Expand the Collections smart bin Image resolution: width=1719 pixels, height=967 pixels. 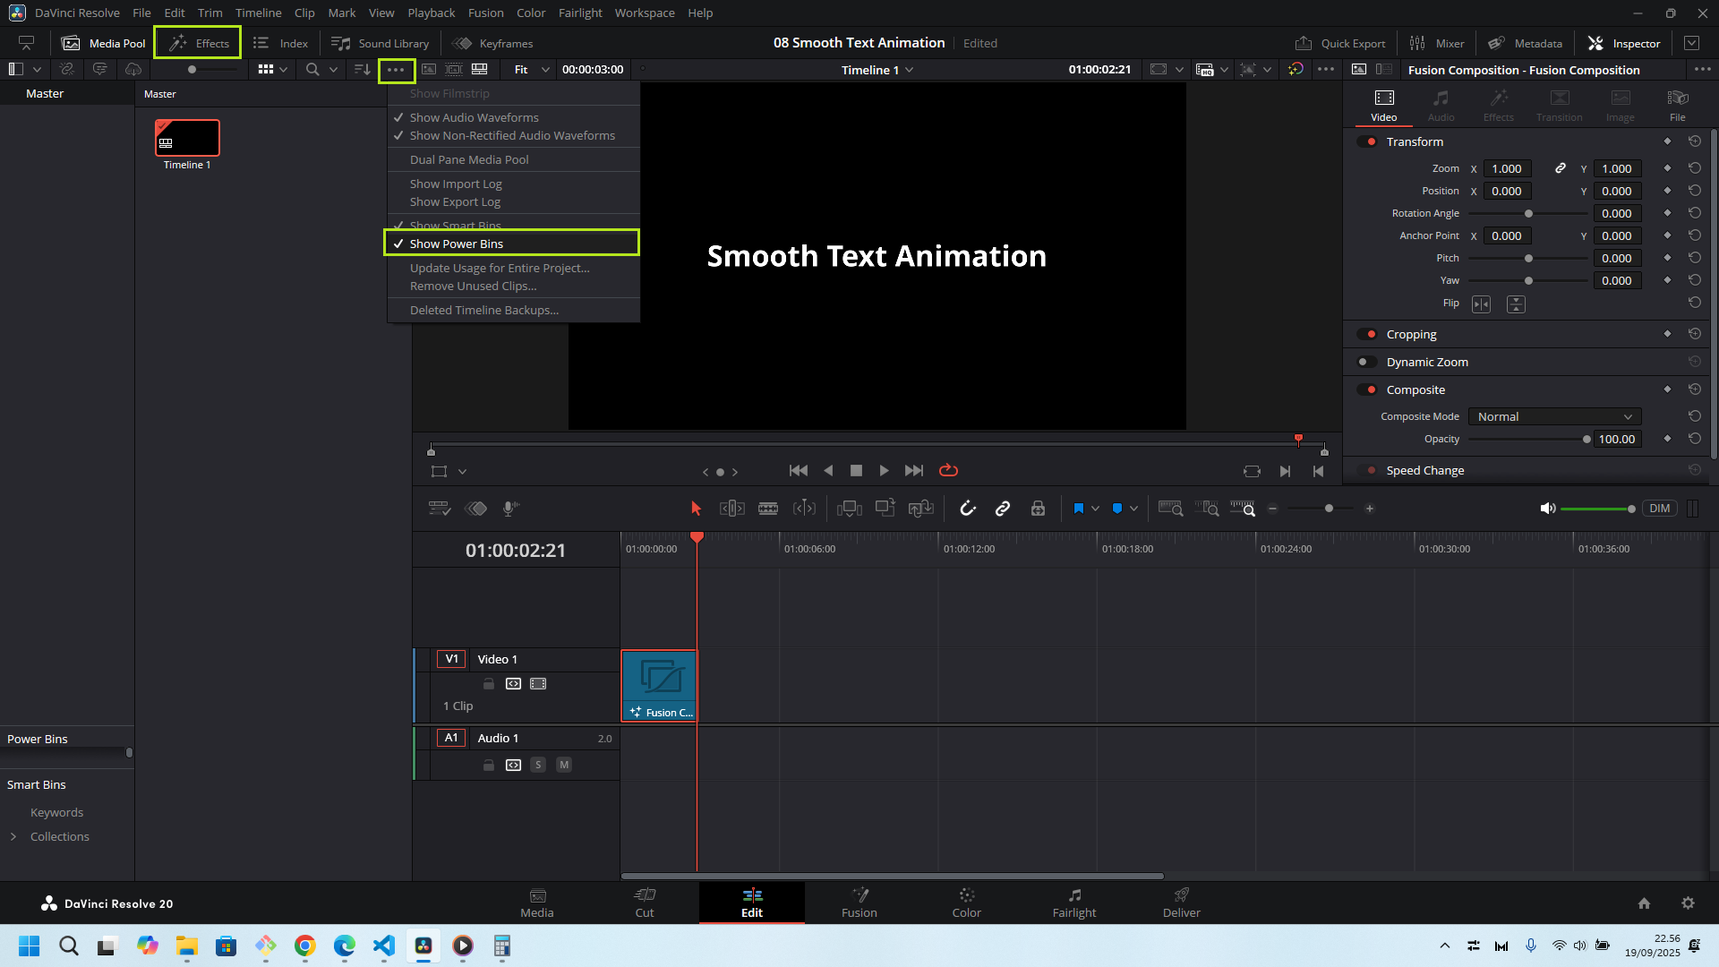pos(13,836)
